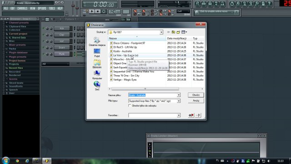291x164 pixels.
Task: Toggle mute LED for Snare channel
Action: pos(44,47)
